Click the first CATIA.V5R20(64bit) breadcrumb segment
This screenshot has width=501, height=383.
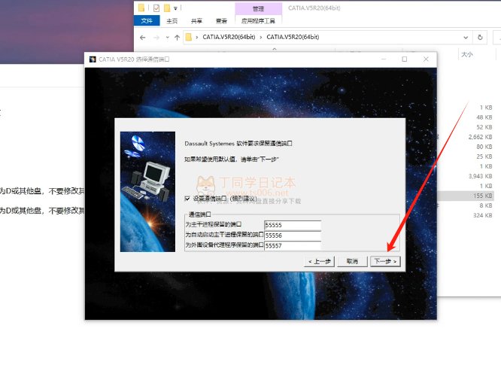click(229, 37)
